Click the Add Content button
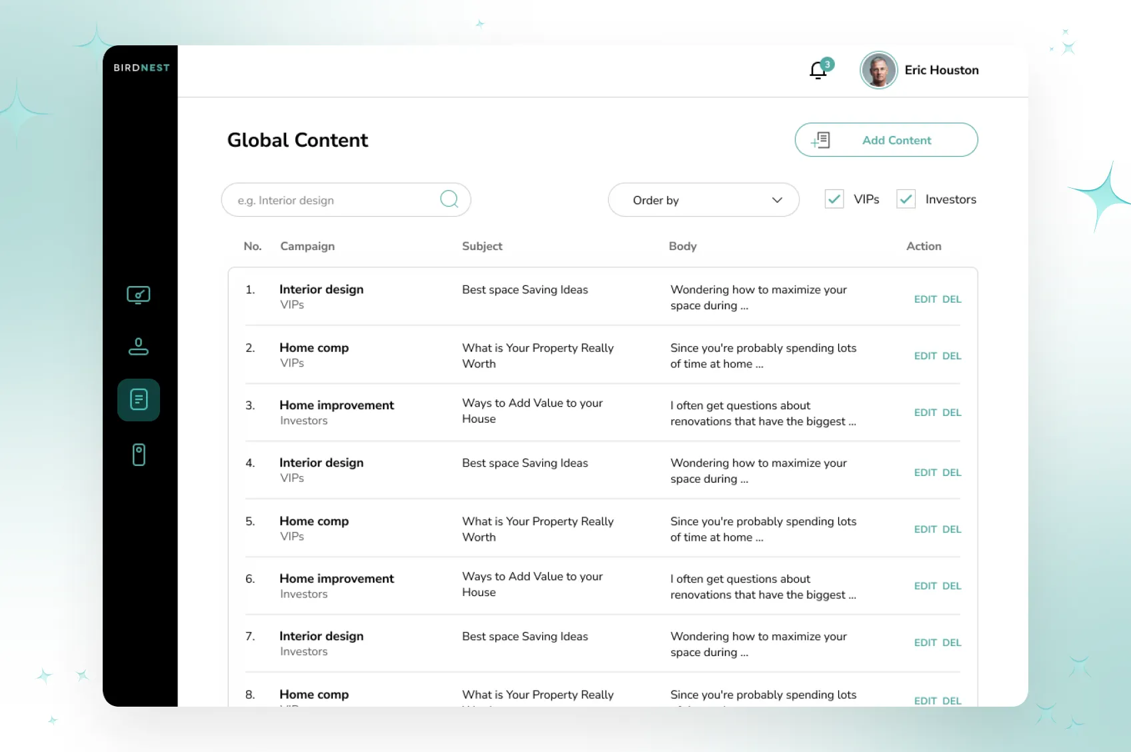 pyautogui.click(x=886, y=140)
